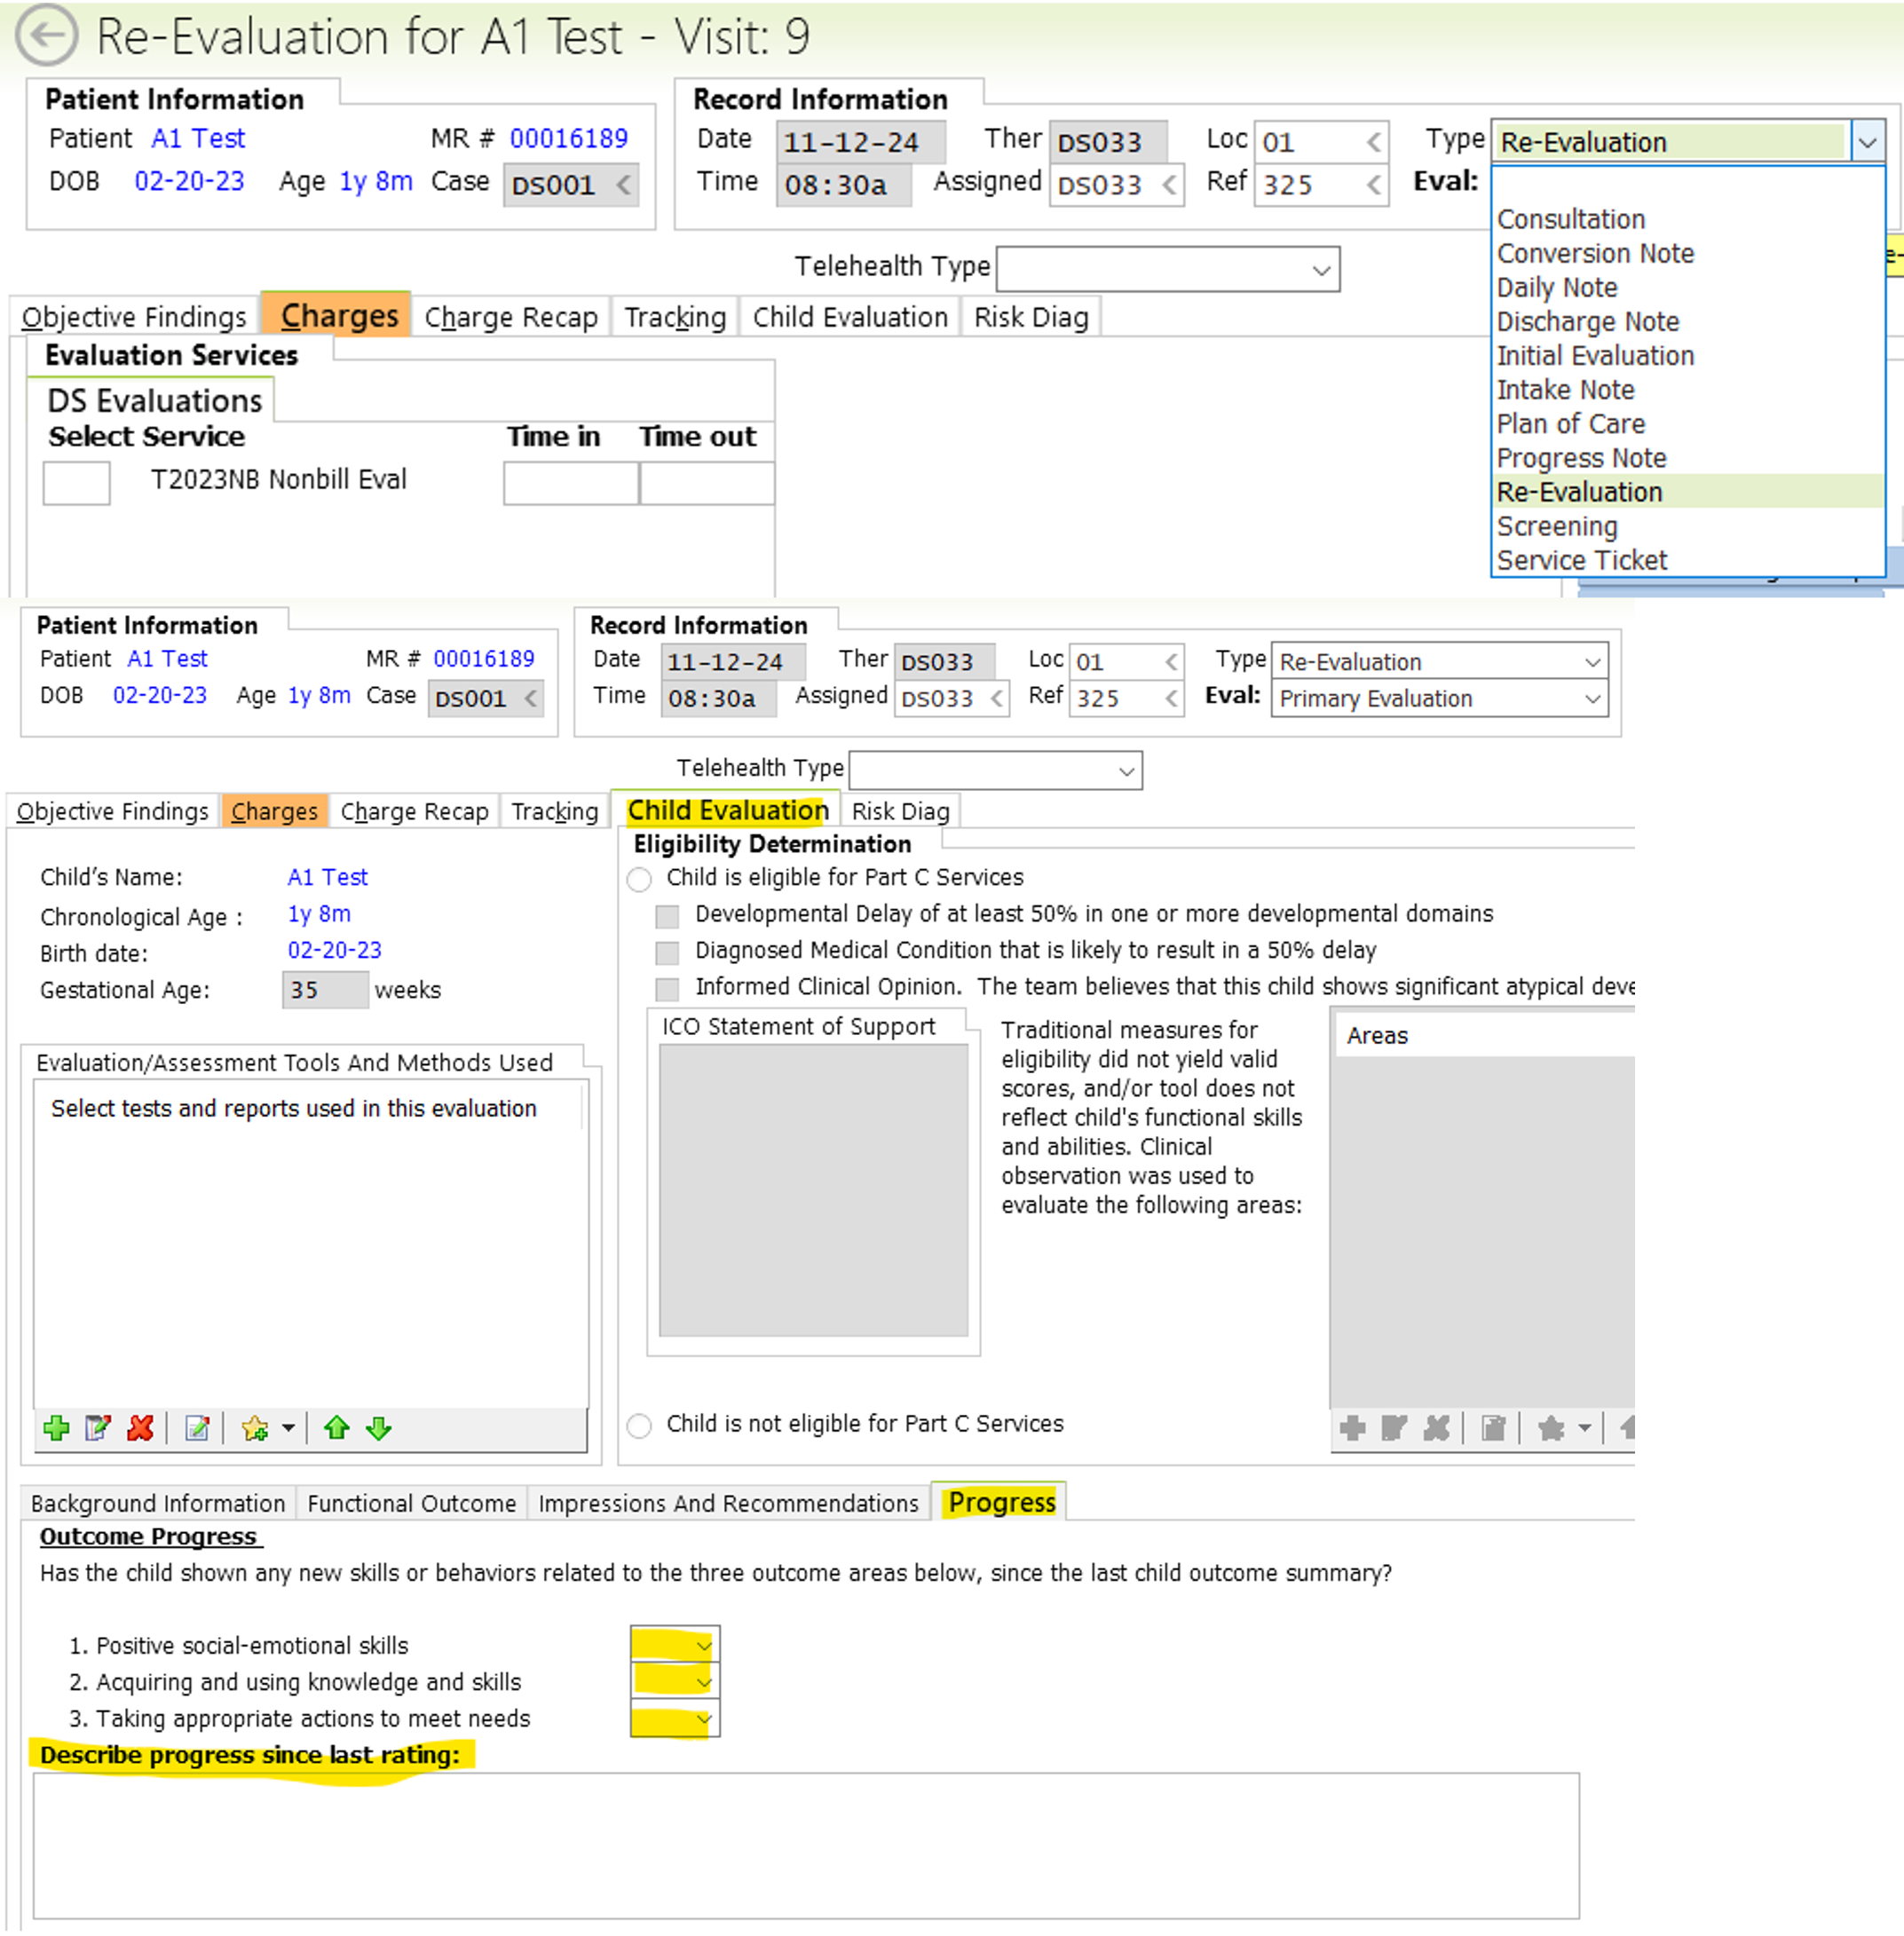Select 'Child is eligible for Part C Services'

coord(640,879)
